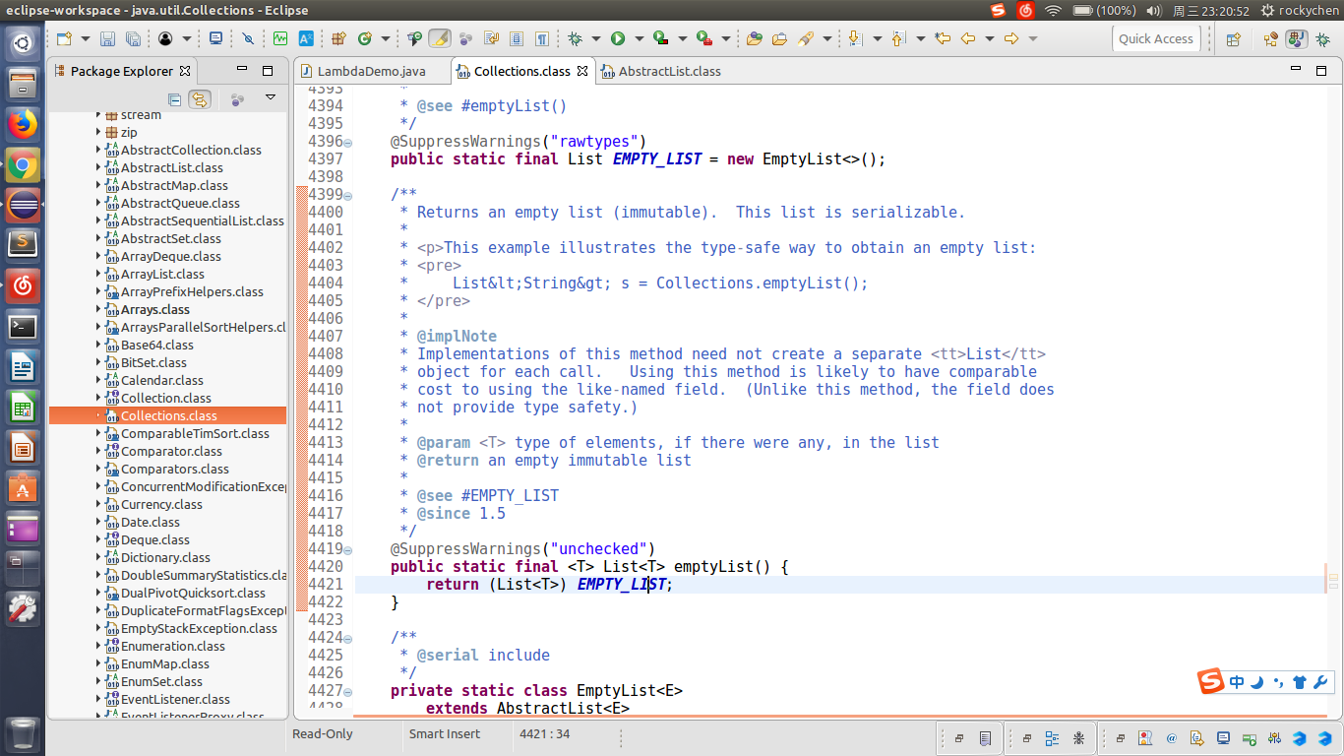1344x756 pixels.
Task: Toggle Link with Editor in Package Explorer
Action: 200,99
